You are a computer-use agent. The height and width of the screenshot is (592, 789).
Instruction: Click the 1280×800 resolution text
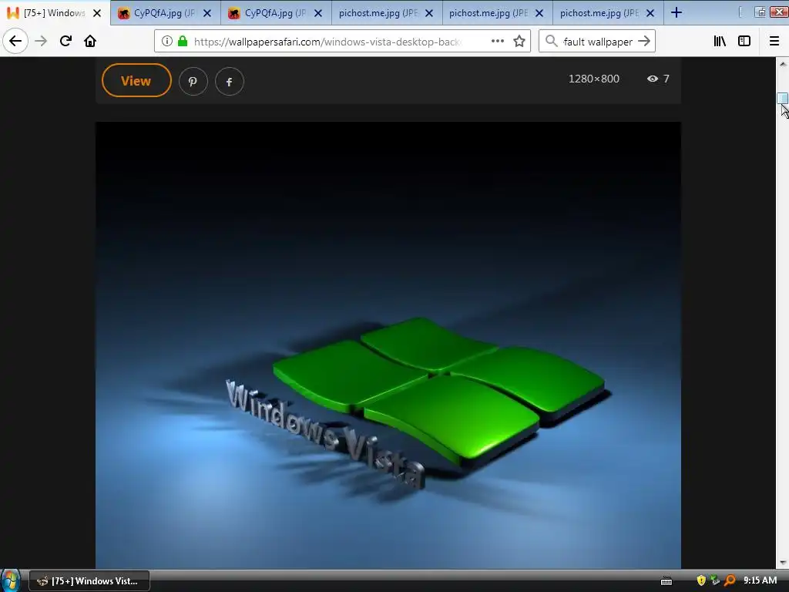(x=594, y=79)
